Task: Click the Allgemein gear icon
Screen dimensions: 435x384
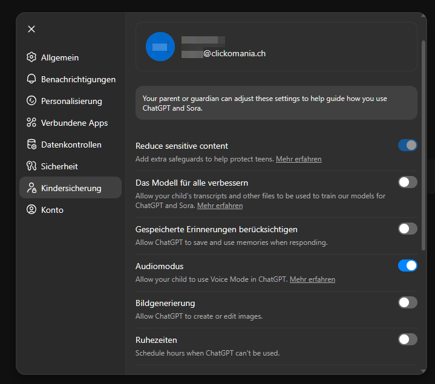Action: (31, 57)
